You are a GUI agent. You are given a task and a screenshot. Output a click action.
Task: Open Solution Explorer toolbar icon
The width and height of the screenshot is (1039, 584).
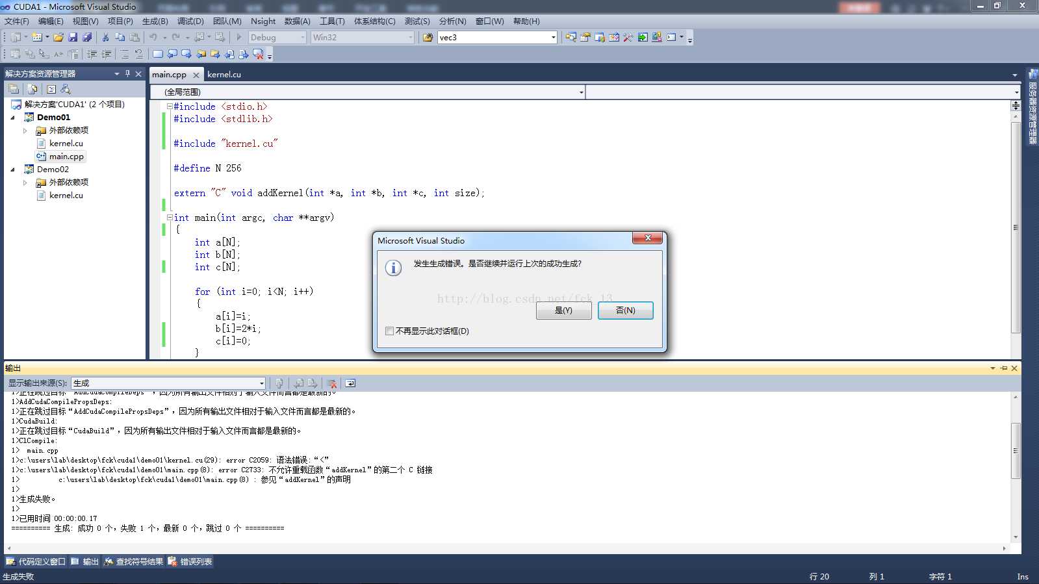click(x=571, y=38)
